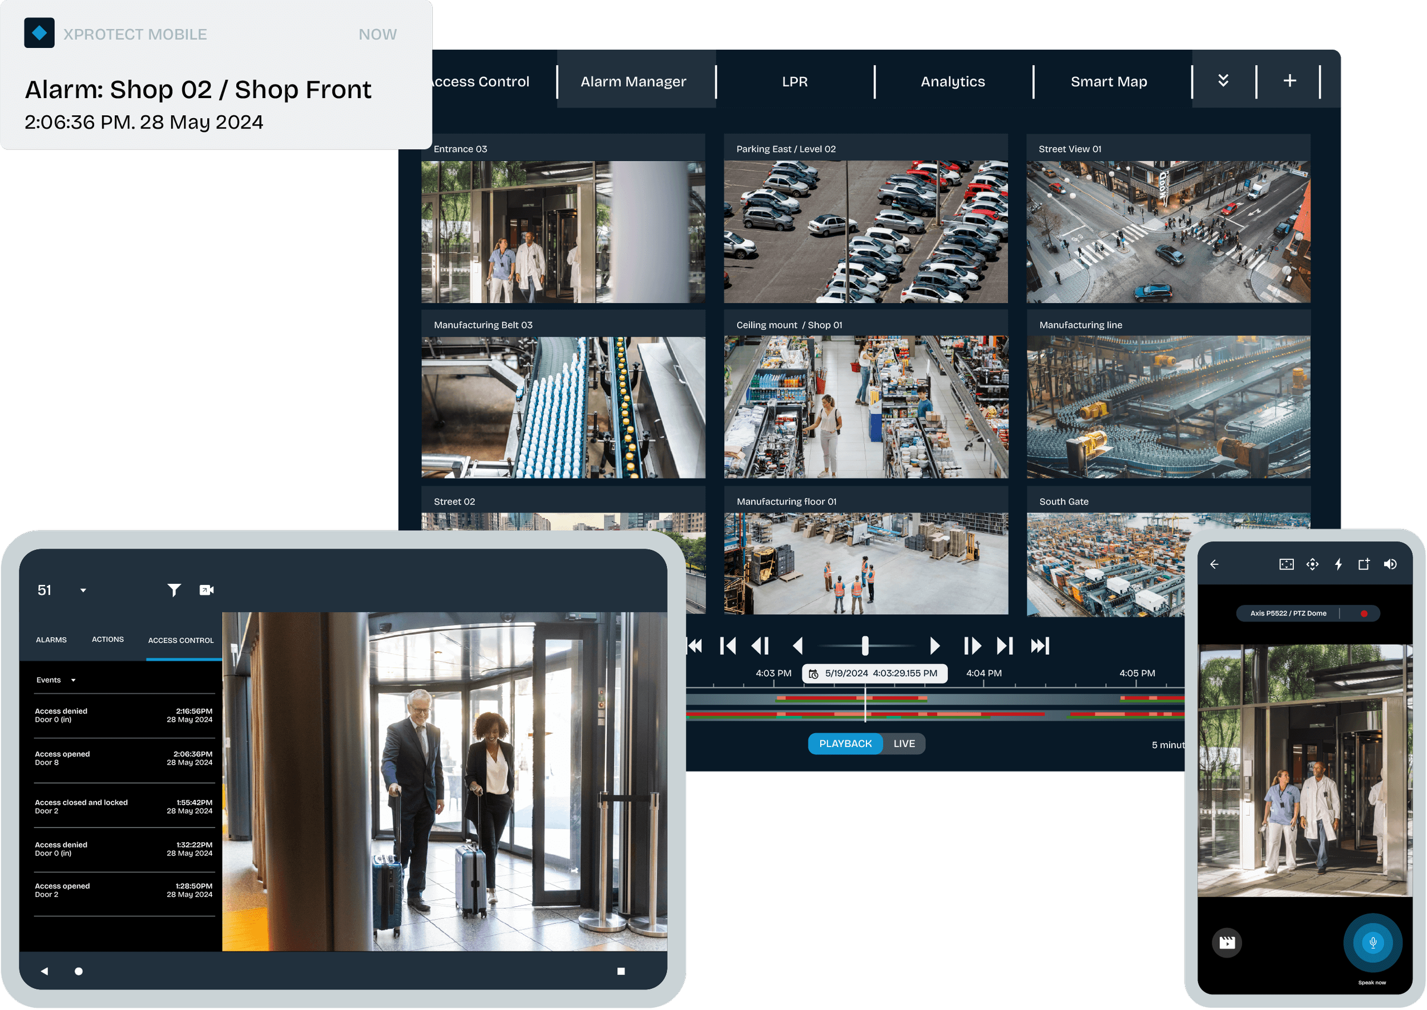Open the PTZ controls on the phone
Image resolution: width=1427 pixels, height=1010 pixels.
coord(1312,564)
